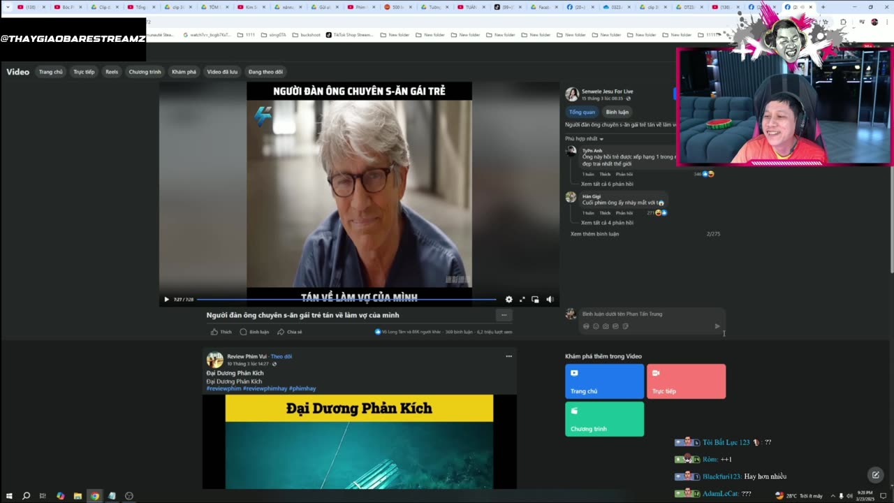Image resolution: width=894 pixels, height=503 pixels.
Task: Follow Review Phim Vui with Theo dõi
Action: (281, 356)
